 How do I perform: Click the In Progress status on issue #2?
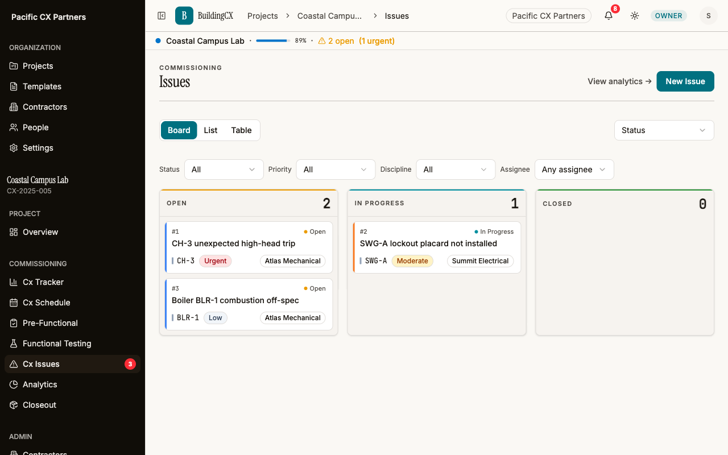[x=494, y=231]
